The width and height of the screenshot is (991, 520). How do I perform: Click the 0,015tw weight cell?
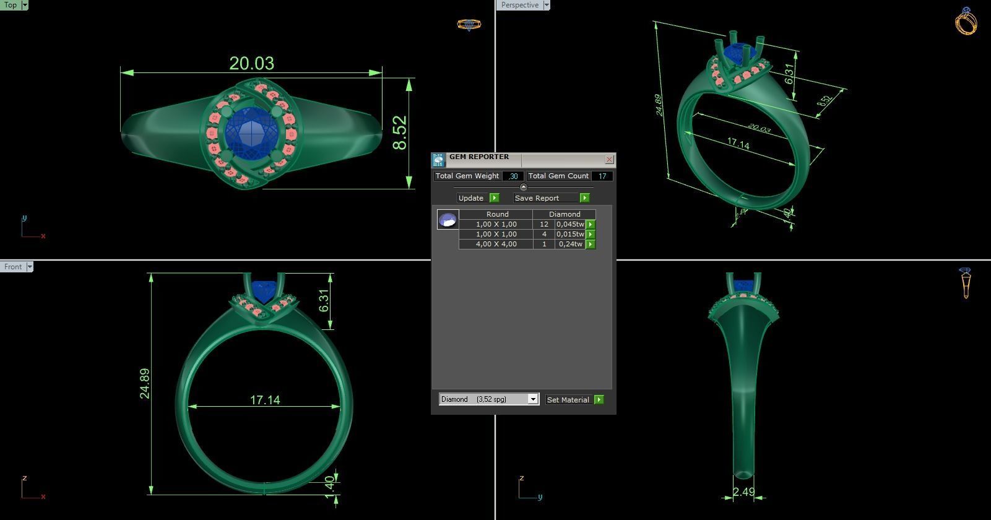[x=570, y=234]
